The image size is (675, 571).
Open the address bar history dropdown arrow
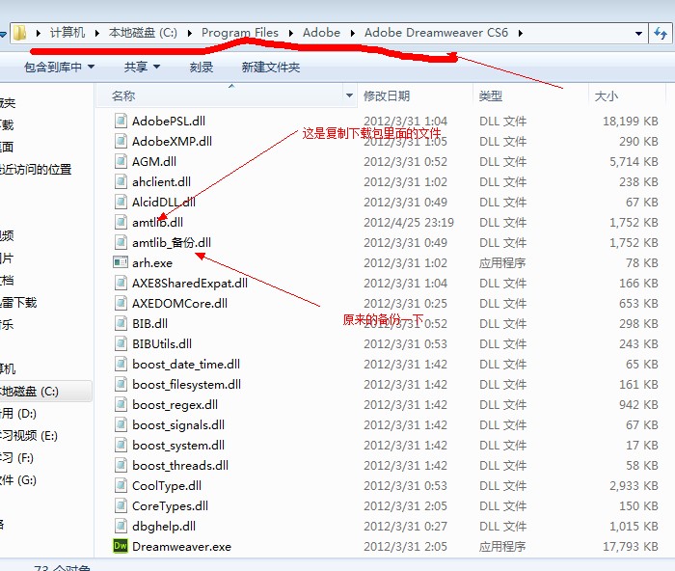[x=638, y=33]
